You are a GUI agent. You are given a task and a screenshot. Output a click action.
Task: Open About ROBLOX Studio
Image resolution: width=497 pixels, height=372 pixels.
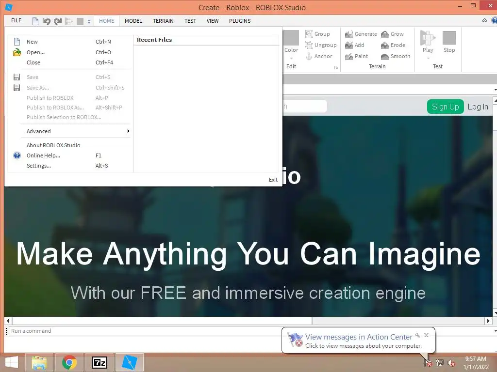[70, 145]
